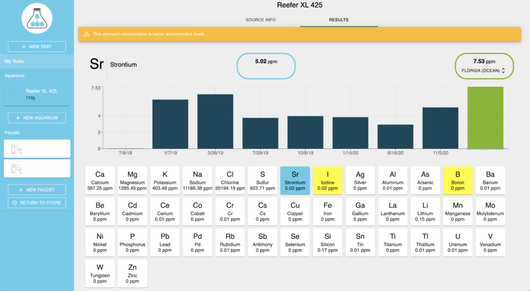Select the Phosphorus element tile

(132, 242)
